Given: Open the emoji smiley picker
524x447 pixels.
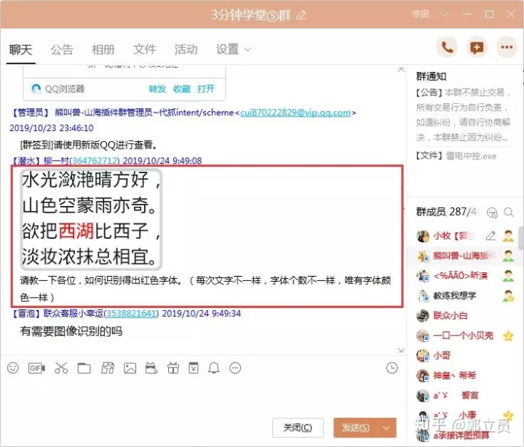Looking at the screenshot, I should (x=13, y=368).
